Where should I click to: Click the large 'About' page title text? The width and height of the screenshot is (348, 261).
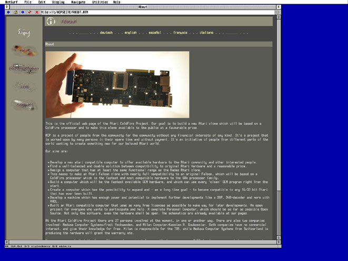tap(68, 22)
